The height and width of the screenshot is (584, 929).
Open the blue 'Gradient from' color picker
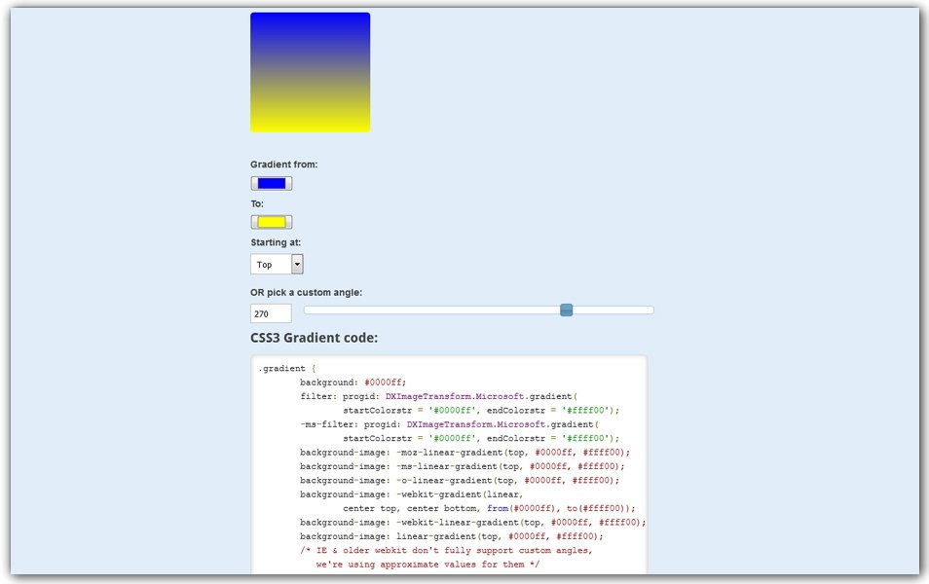coord(271,182)
